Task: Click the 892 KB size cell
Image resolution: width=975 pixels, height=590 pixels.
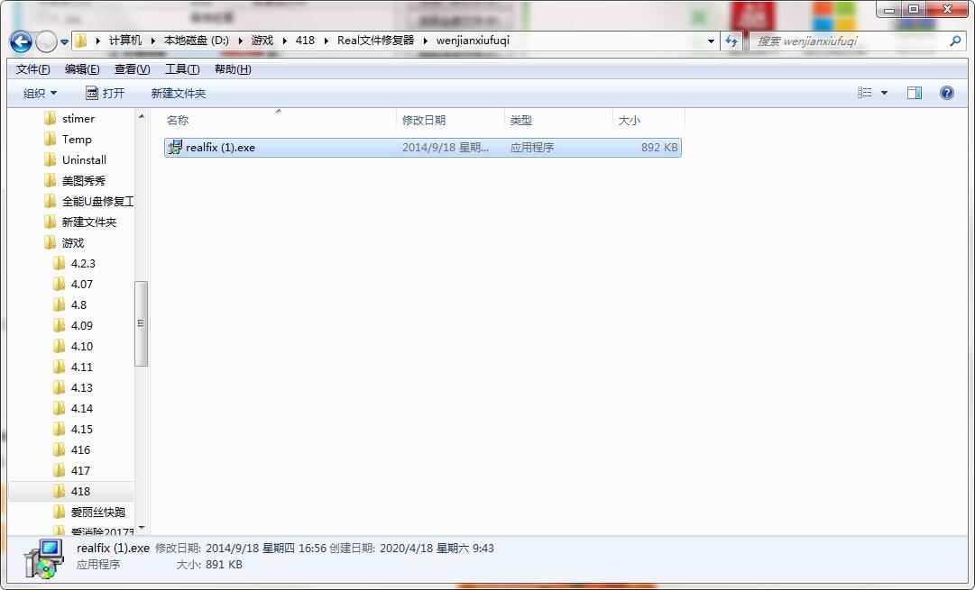Action: click(x=659, y=147)
